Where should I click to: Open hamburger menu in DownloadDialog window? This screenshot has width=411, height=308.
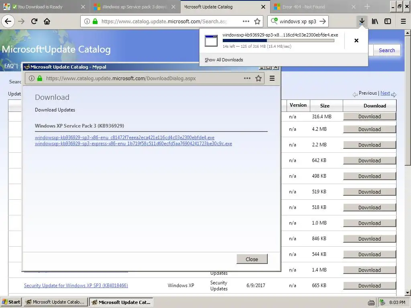point(272,78)
